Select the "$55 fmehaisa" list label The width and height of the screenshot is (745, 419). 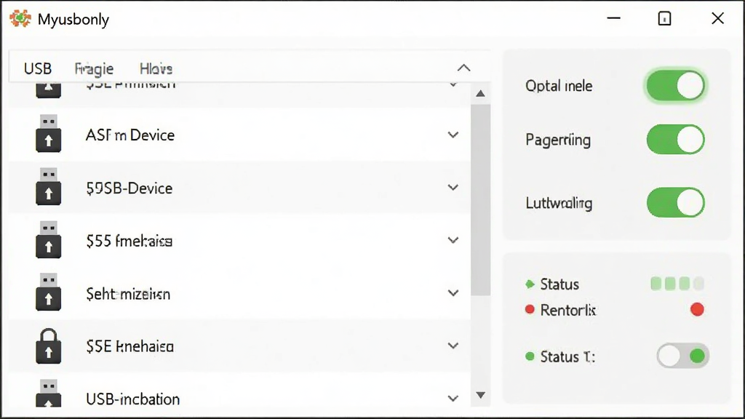point(130,242)
